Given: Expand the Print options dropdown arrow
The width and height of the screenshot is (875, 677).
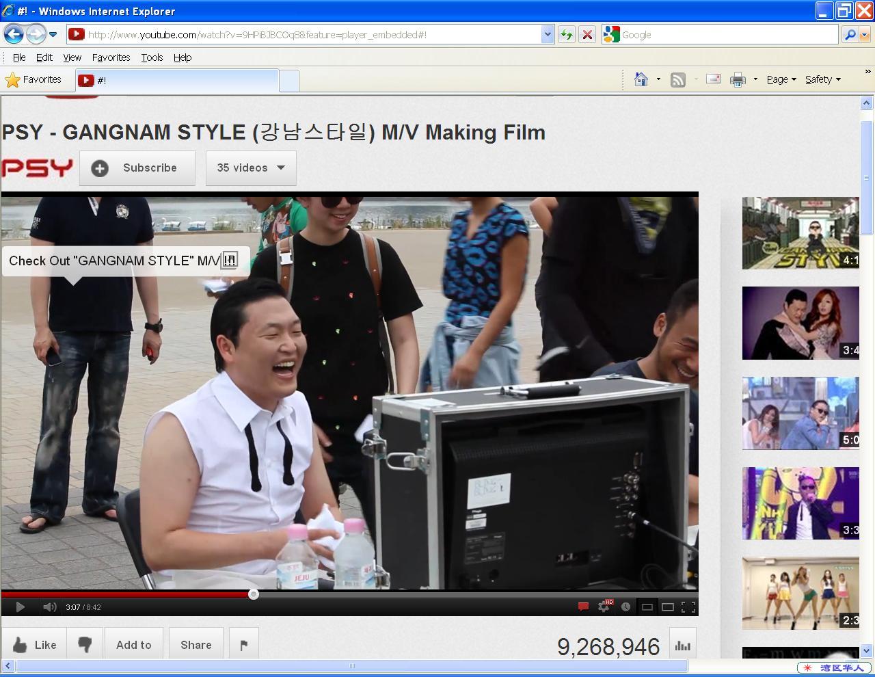Looking at the screenshot, I should (x=755, y=79).
